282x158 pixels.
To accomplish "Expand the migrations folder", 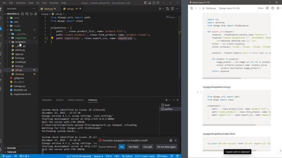I will [x=21, y=38].
